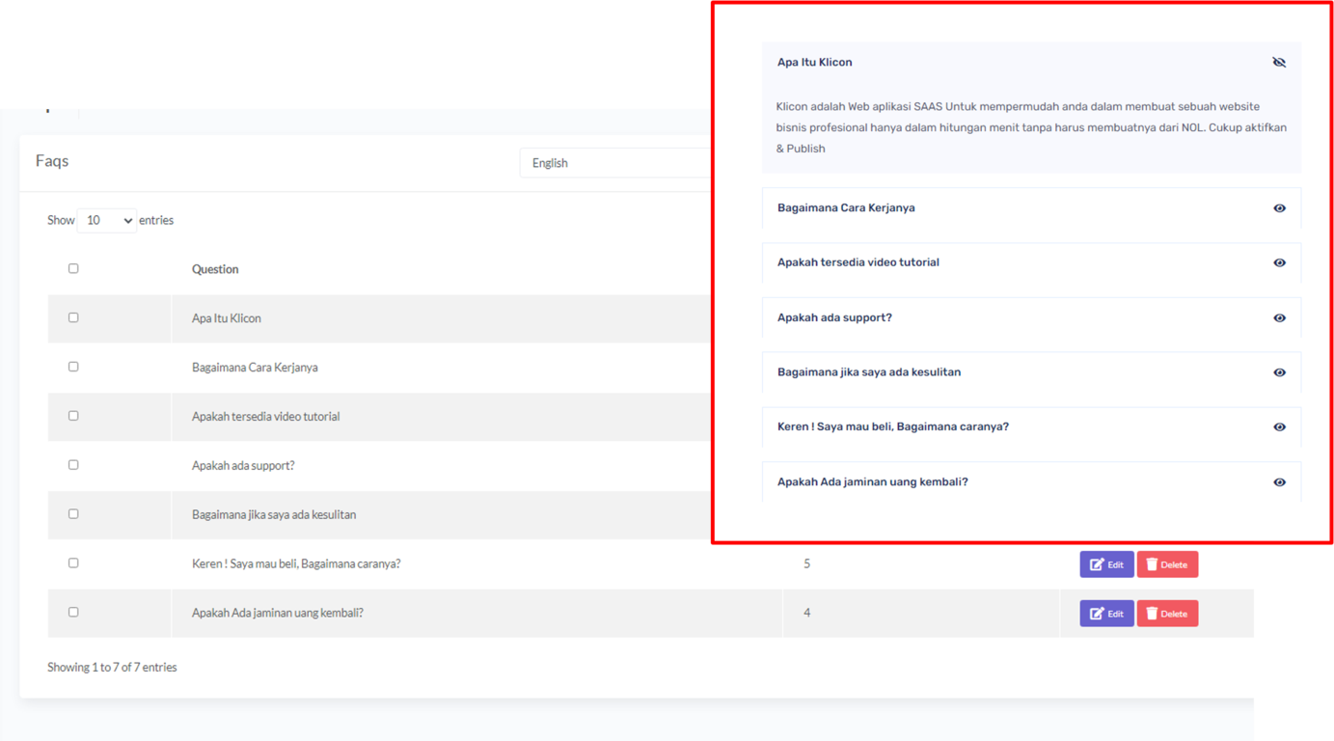The image size is (1334, 741).
Task: Edit the Apakah Ada jaminan uang kembali FAQ
Action: (x=1106, y=614)
